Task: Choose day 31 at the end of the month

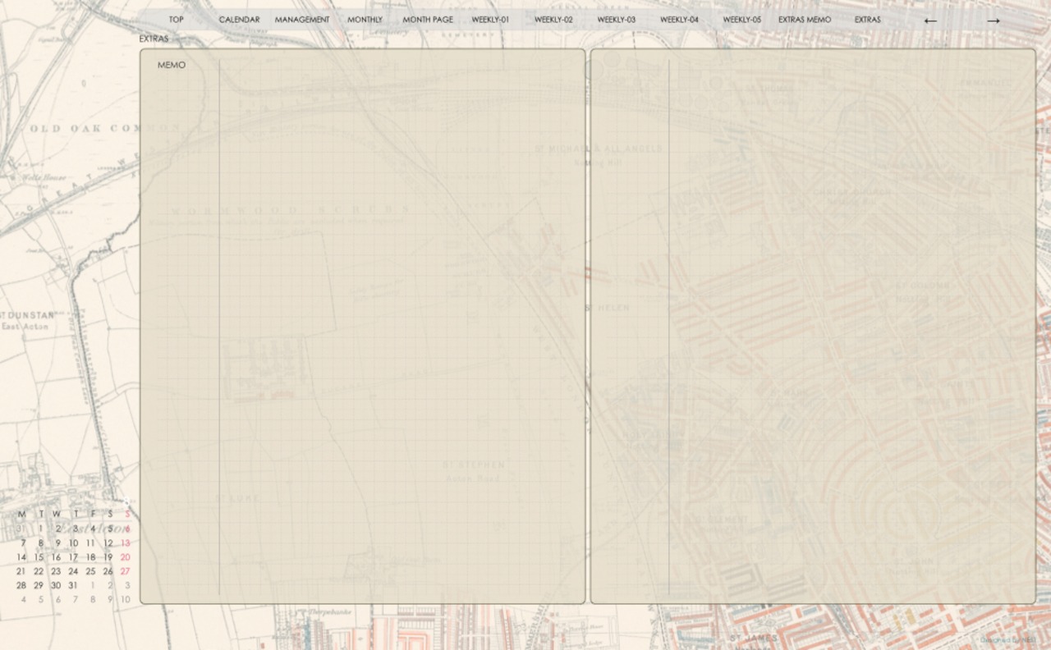Action: pos(73,585)
